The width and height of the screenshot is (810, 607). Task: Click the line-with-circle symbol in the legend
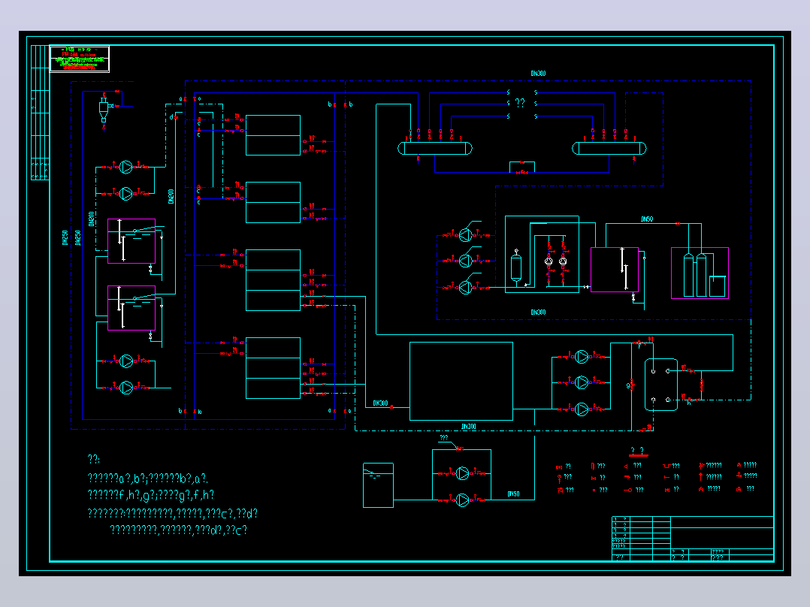(628, 490)
